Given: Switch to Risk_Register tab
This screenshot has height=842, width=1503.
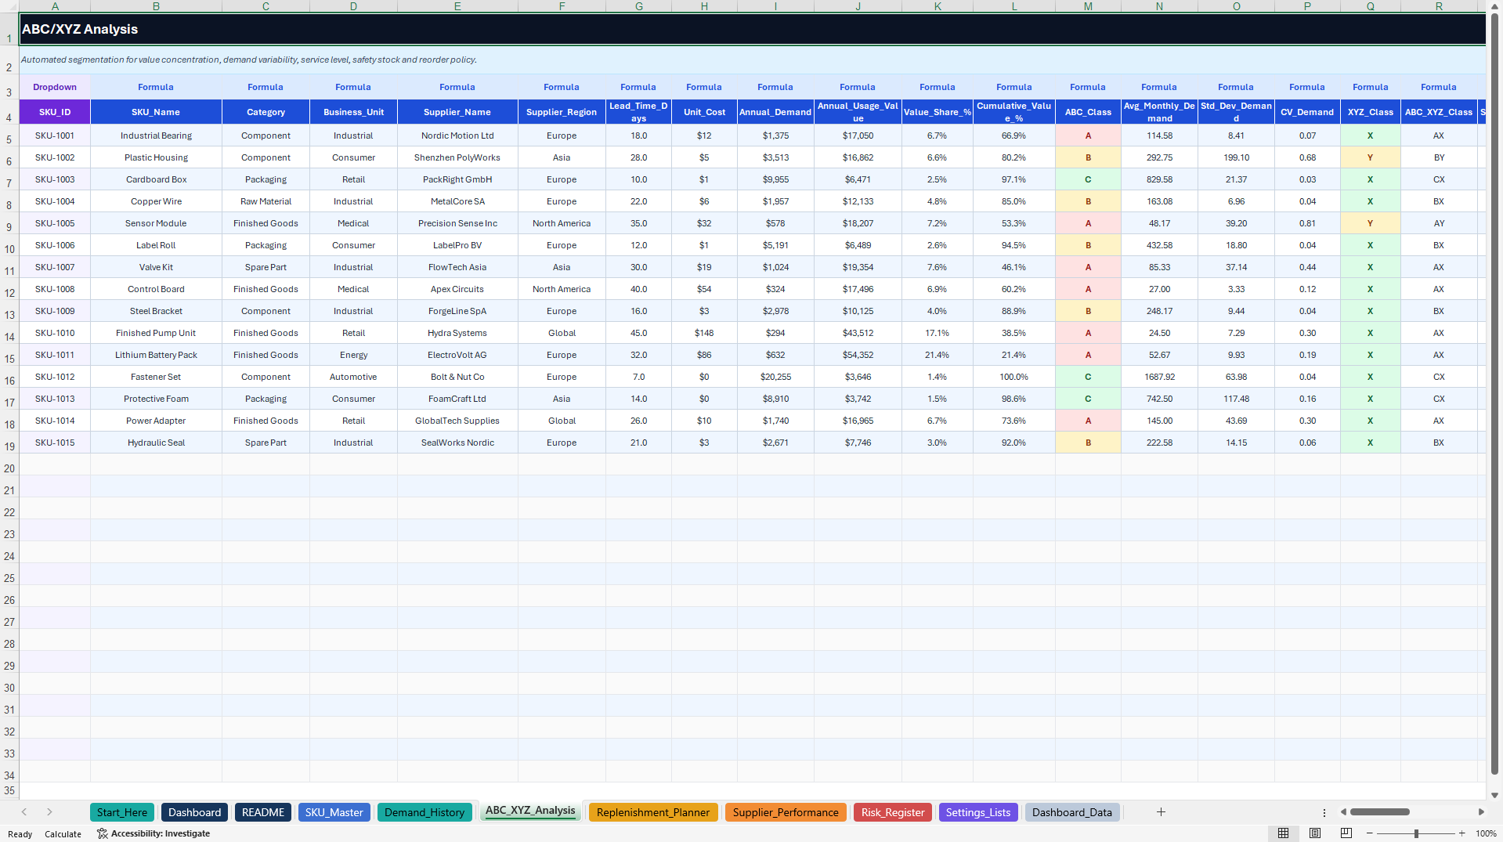Looking at the screenshot, I should click(x=893, y=812).
